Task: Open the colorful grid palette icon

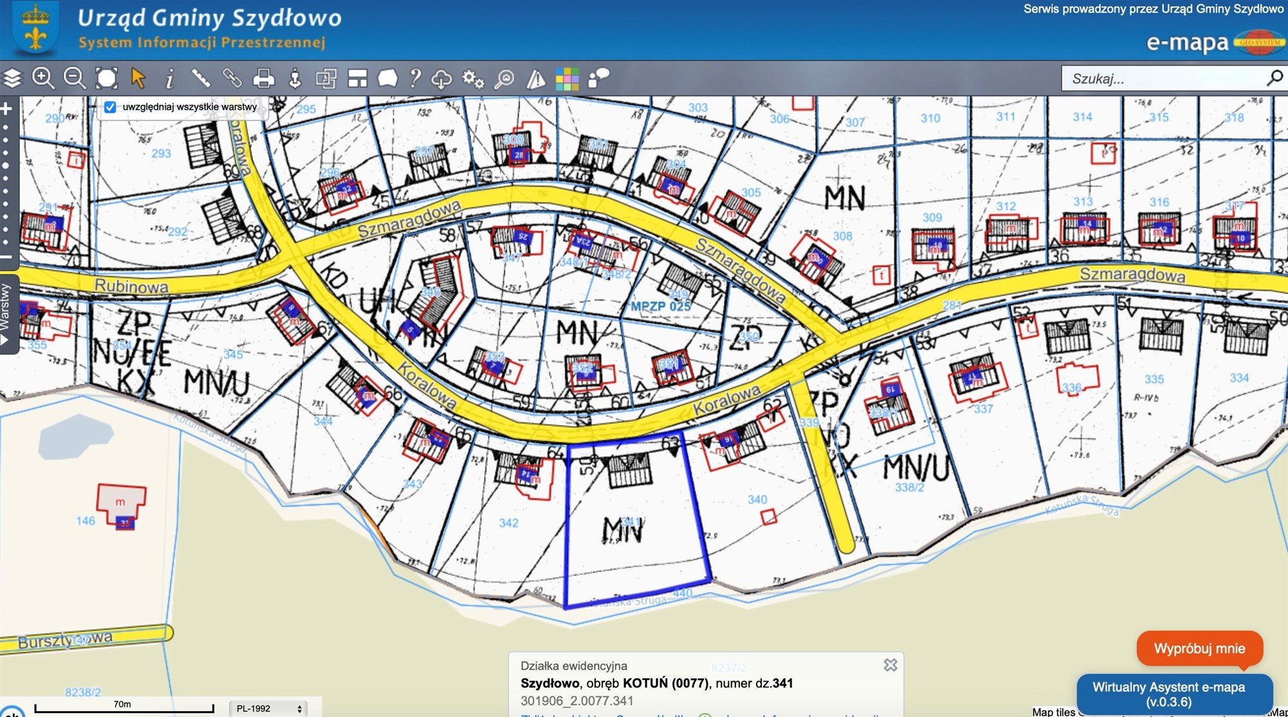Action: 567,79
